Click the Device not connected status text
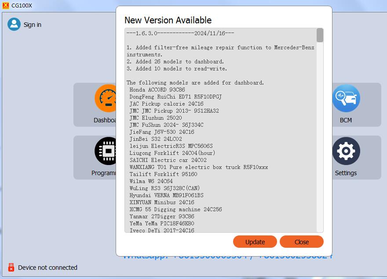 [x=47, y=268]
